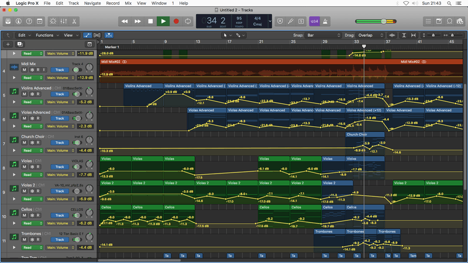The image size is (468, 263).
Task: Click the global tracks show button
Action: (x=90, y=44)
